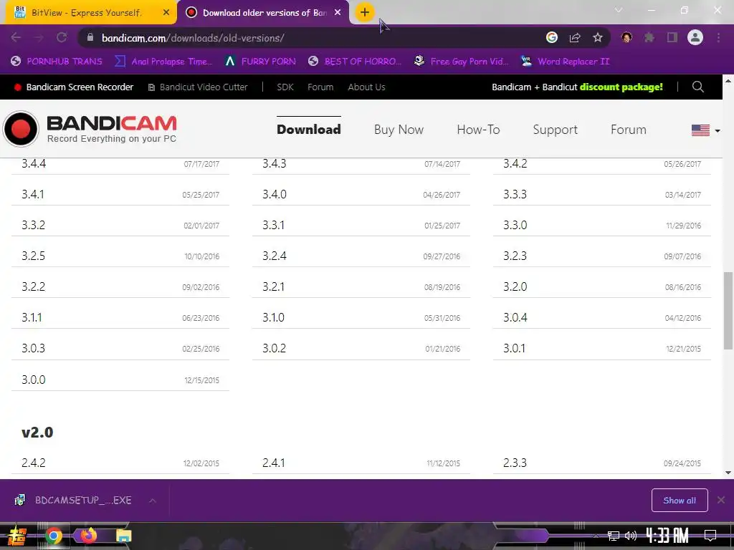Open File Explorer from the taskbar

pos(123,536)
